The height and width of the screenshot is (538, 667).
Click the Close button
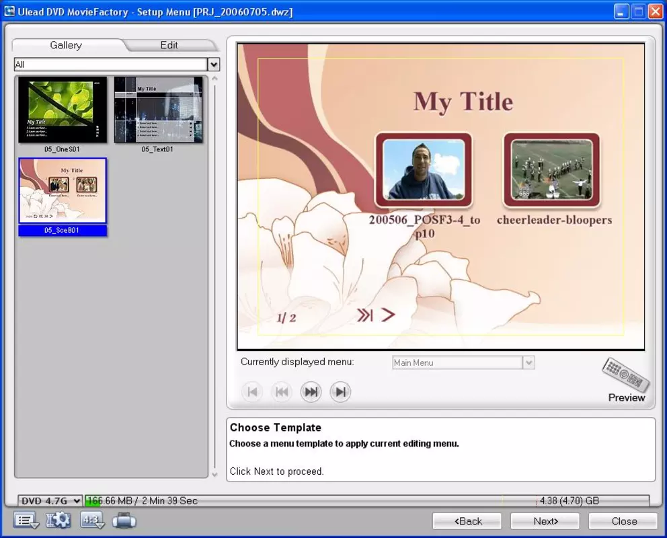pyautogui.click(x=623, y=521)
